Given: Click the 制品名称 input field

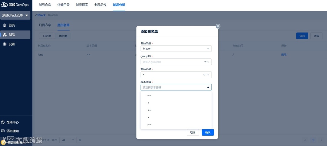Looking at the screenshot, I should coord(176,75).
